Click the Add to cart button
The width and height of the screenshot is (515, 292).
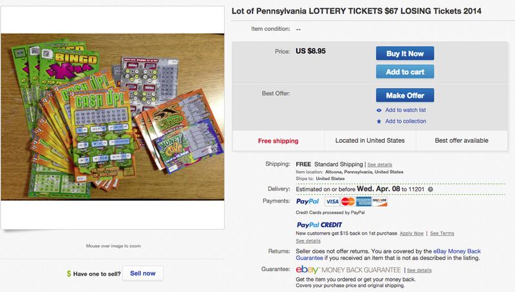click(405, 71)
